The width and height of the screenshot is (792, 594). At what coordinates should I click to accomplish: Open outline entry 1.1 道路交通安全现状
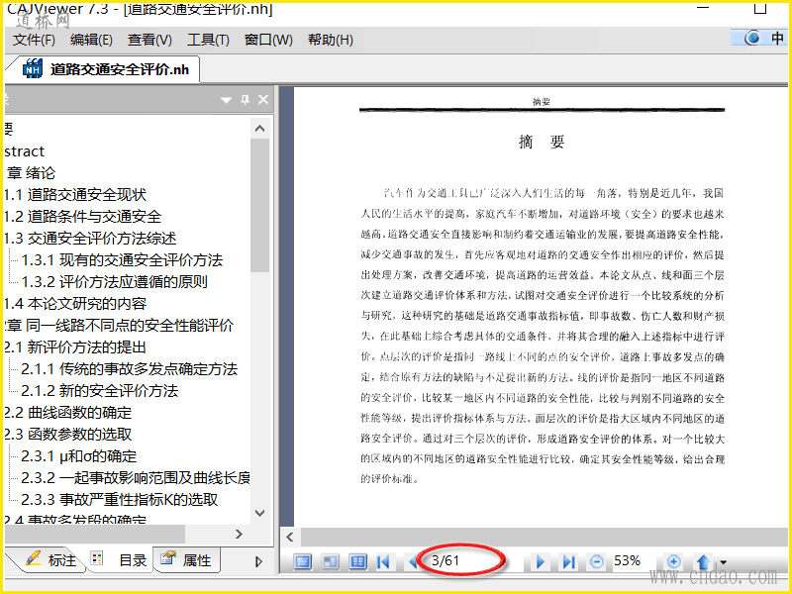(x=75, y=195)
